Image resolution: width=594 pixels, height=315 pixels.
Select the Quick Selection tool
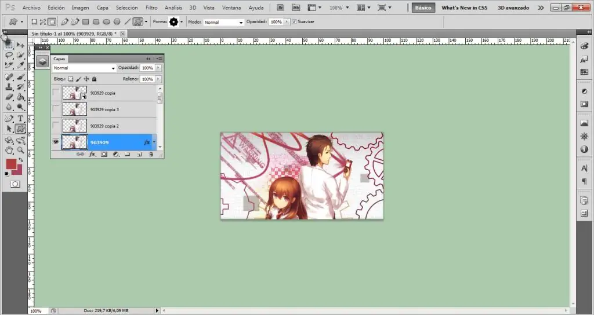20,55
